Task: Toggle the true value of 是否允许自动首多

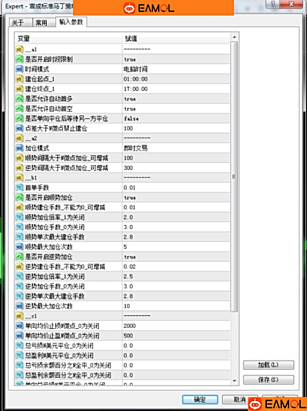Action: click(x=176, y=99)
